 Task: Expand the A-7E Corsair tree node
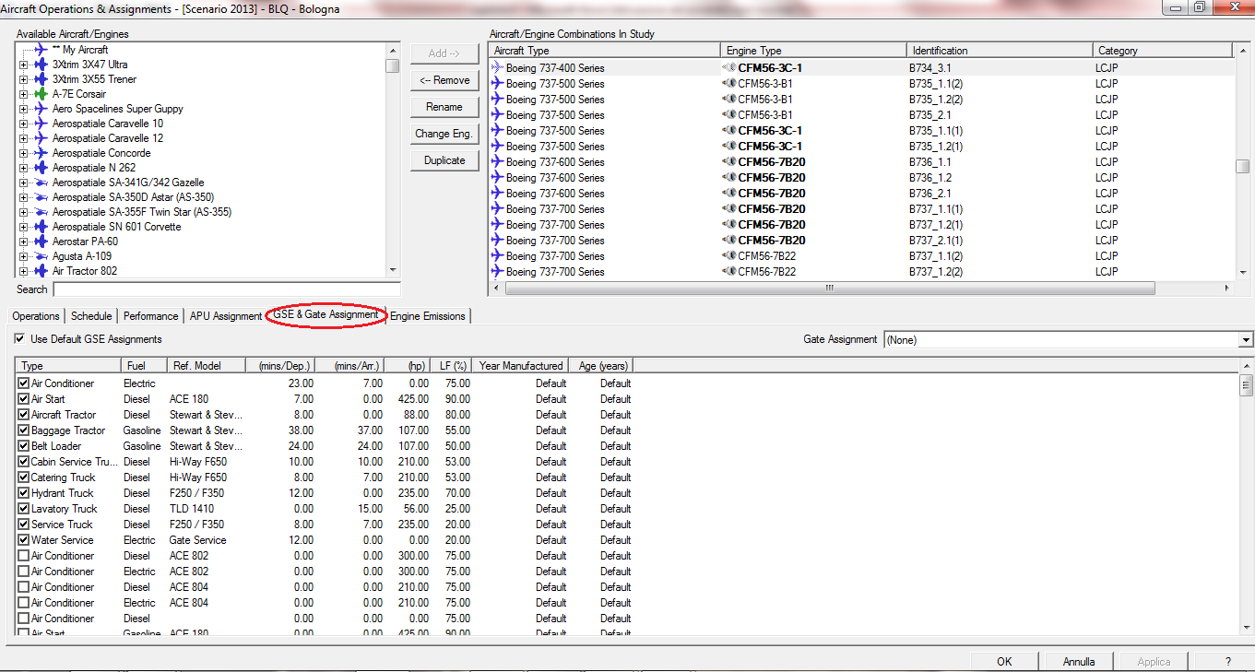pyautogui.click(x=23, y=94)
